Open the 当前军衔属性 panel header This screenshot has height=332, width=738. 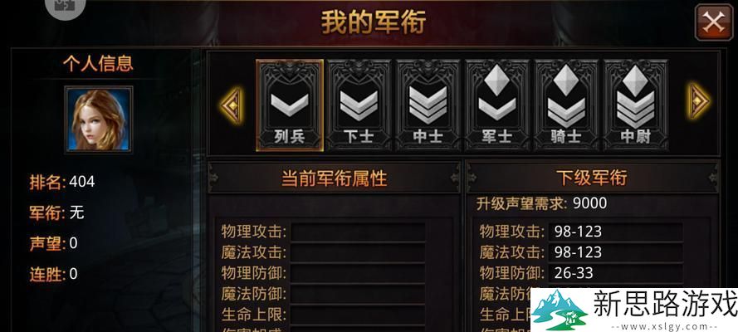(334, 178)
